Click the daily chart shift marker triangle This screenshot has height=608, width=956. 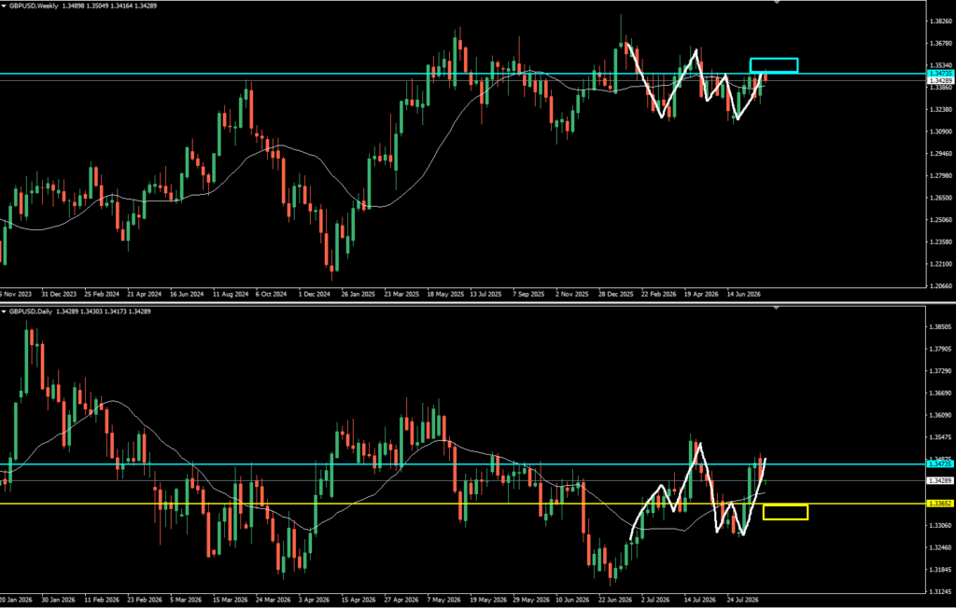point(776,309)
